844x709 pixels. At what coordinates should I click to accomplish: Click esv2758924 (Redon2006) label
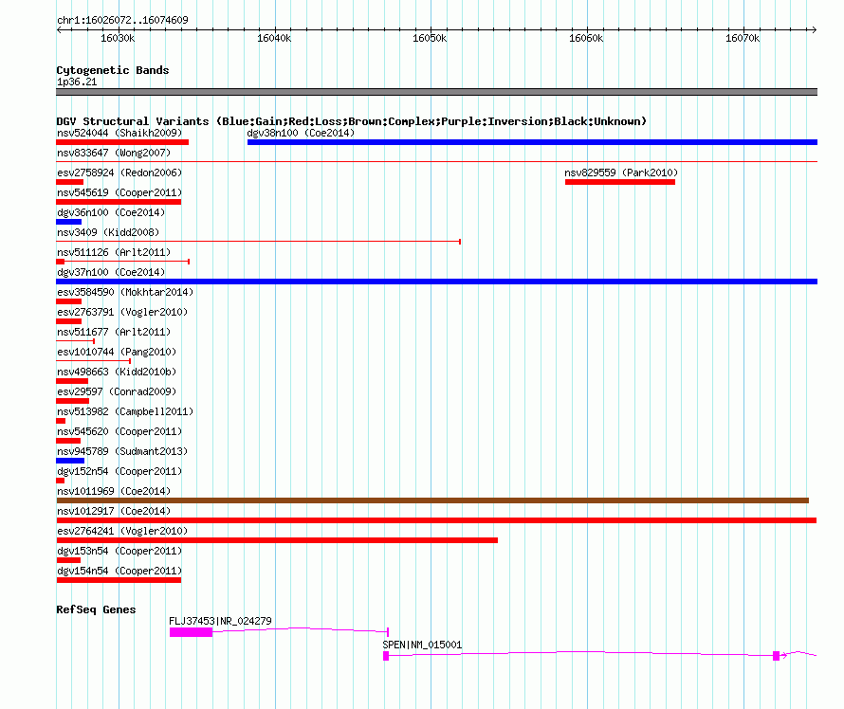pos(119,173)
